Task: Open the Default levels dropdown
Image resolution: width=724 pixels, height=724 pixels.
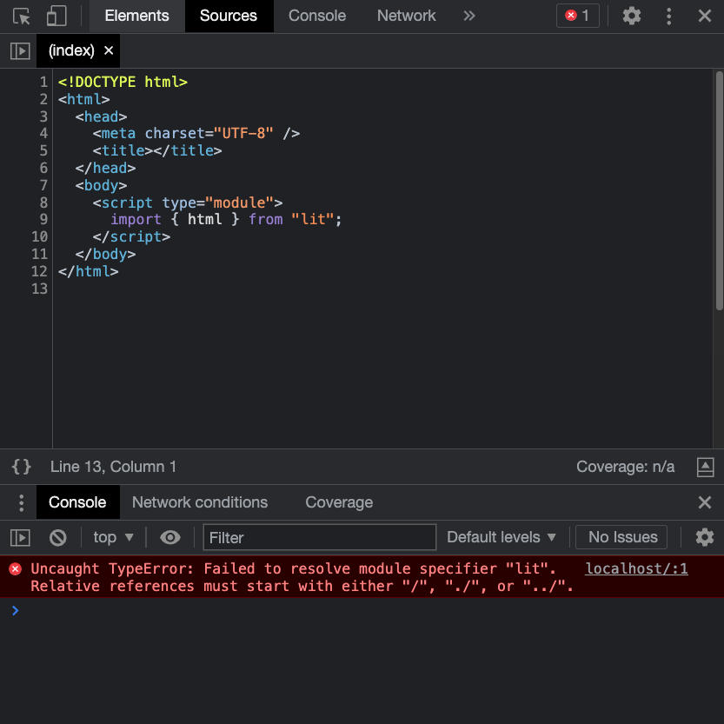Action: click(501, 537)
